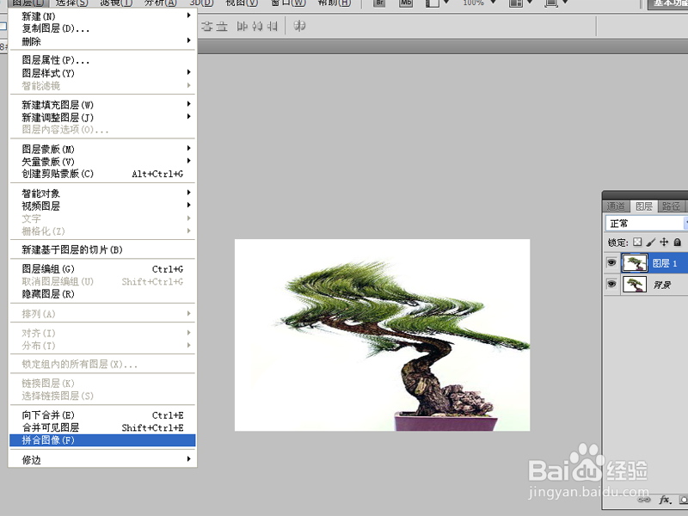Select the 背景 layer thumbnail

coord(635,284)
